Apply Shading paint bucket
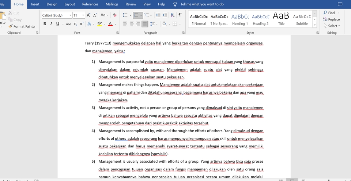 [x=164, y=24]
